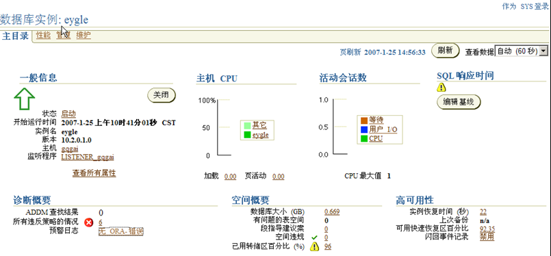Image resolution: width=551 pixels, height=256 pixels.
Task: Open the 空间违规 value 0 link
Action: click(326, 238)
